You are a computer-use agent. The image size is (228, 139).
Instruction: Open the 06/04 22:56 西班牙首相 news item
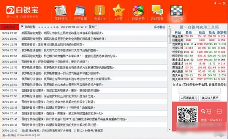(84, 62)
